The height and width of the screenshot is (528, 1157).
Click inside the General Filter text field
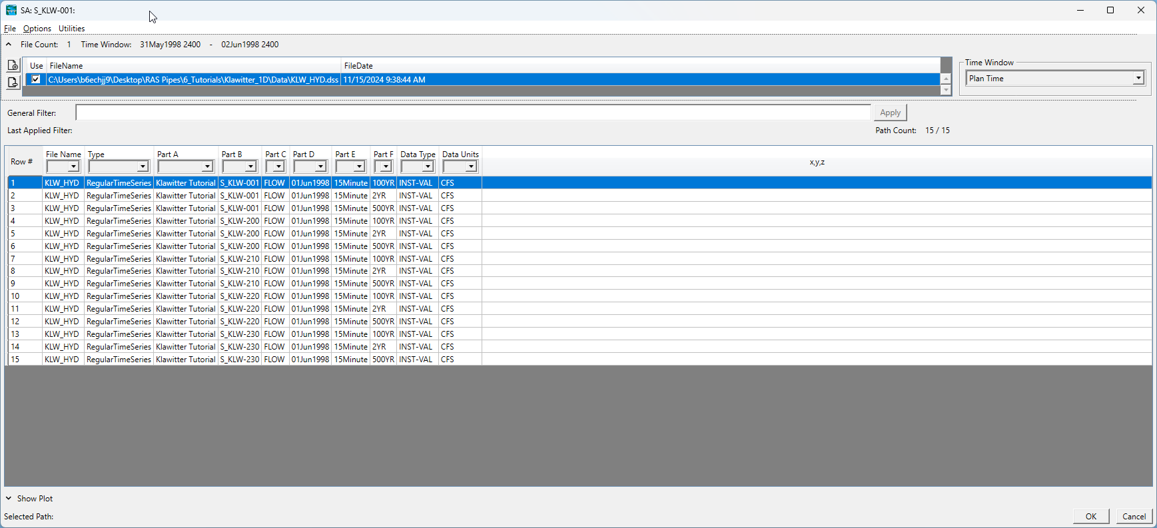point(473,113)
